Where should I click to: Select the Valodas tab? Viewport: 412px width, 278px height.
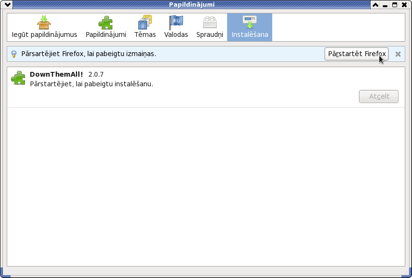(176, 27)
